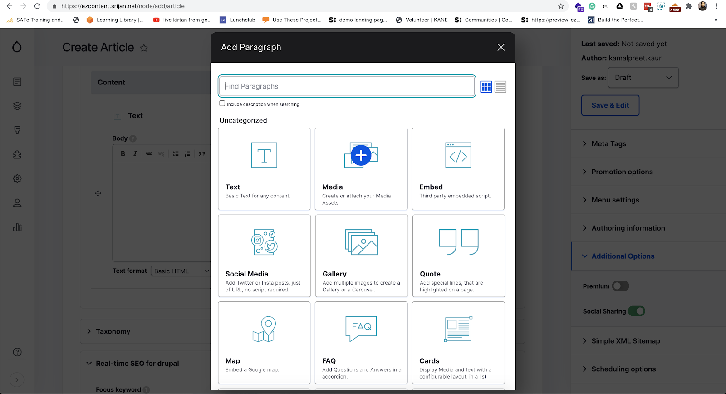Open the Build the Perfect bookmark
This screenshot has height=394, width=726.
click(x=615, y=20)
